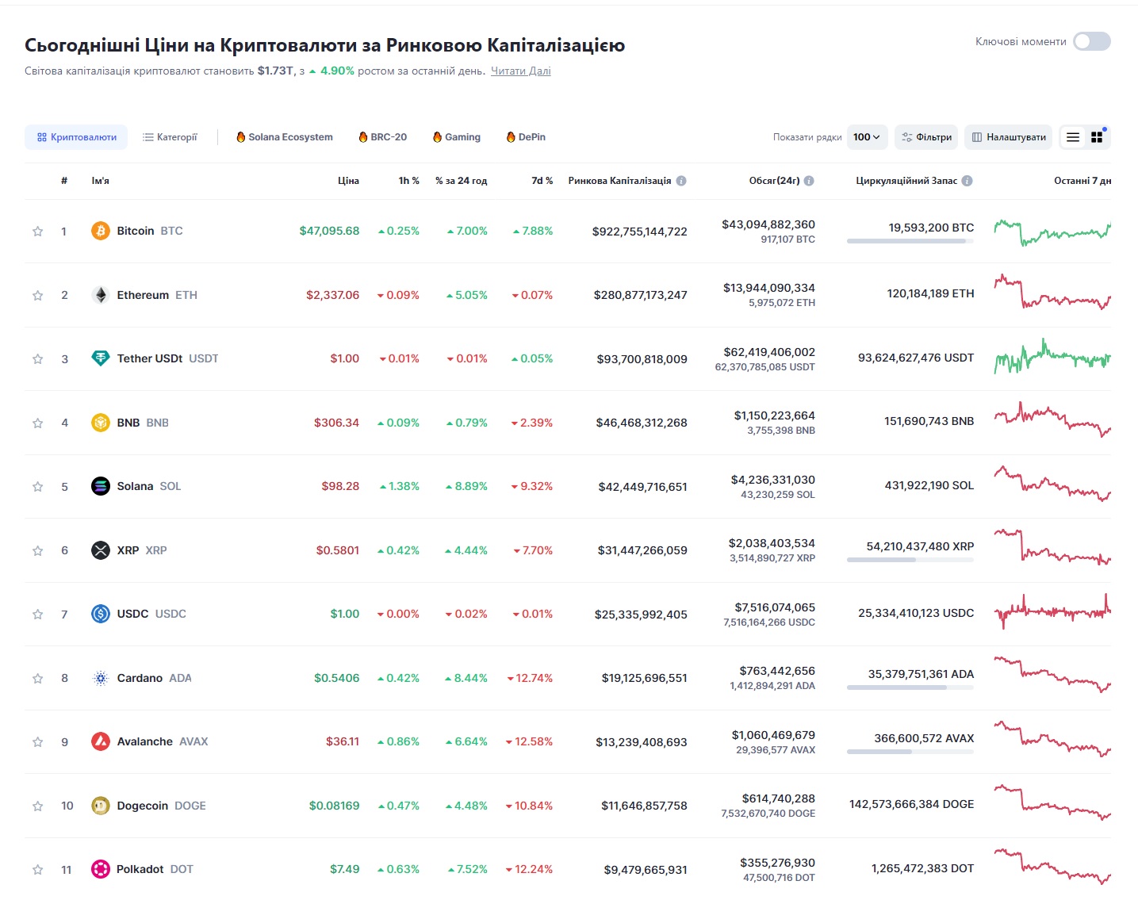Click the Ethereum coin logo
1138x900 pixels.
click(101, 295)
